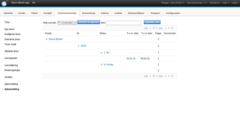Open the Pålogget Demo Bruker menu
The width and height of the screenshot is (240, 115).
(x=172, y=3)
